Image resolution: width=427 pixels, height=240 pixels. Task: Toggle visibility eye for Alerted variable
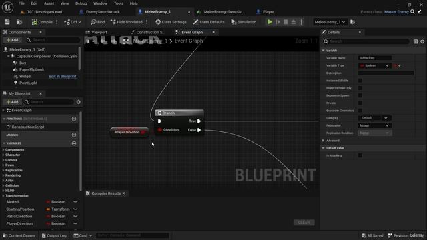tap(75, 202)
